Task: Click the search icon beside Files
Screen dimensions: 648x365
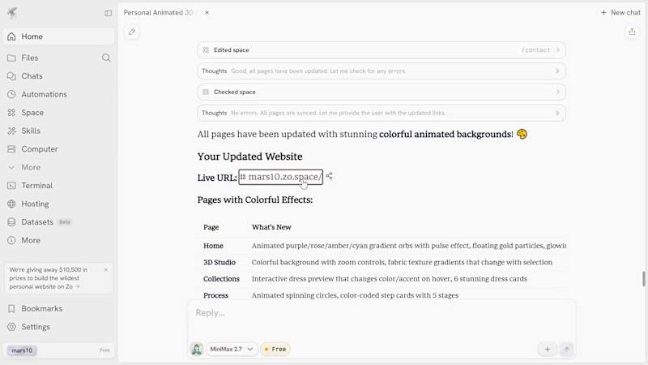Action: coord(106,58)
